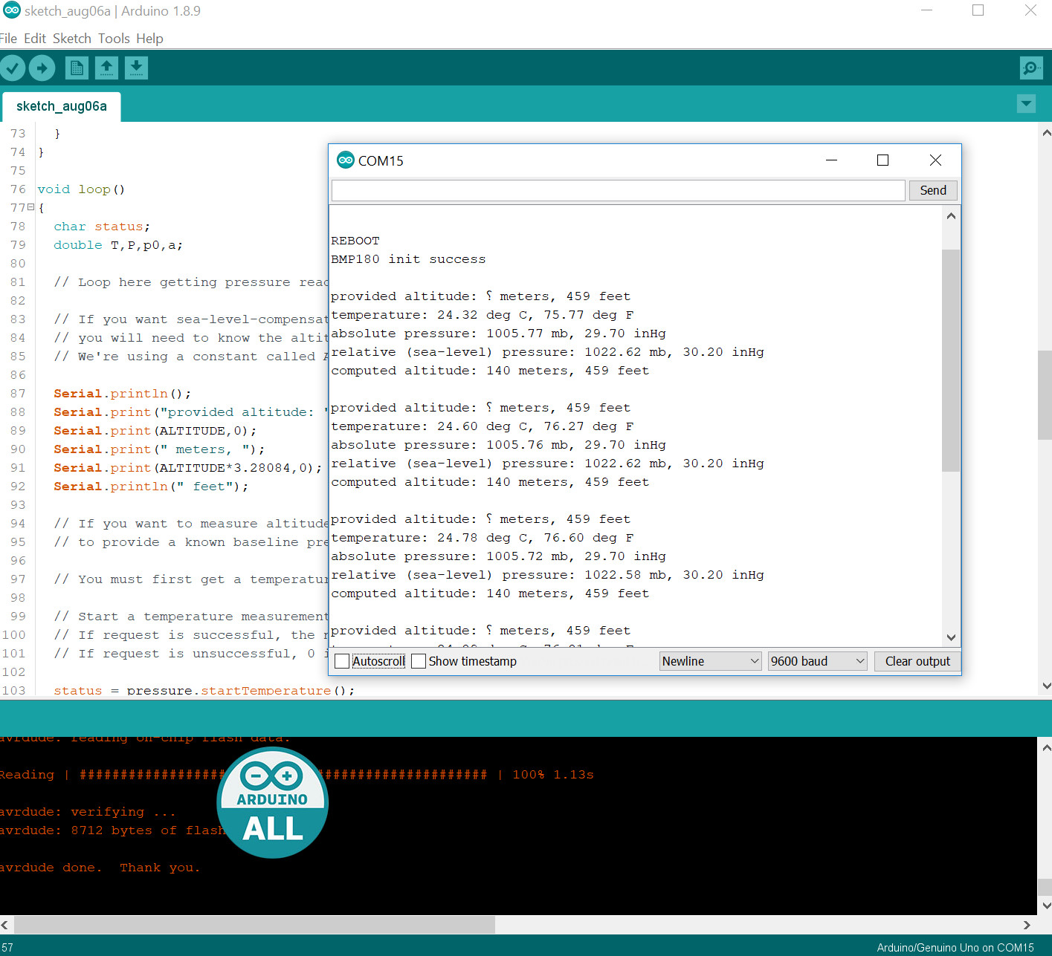Click 'BMP180 init success' in serial output
This screenshot has width=1052, height=956.
click(x=408, y=259)
